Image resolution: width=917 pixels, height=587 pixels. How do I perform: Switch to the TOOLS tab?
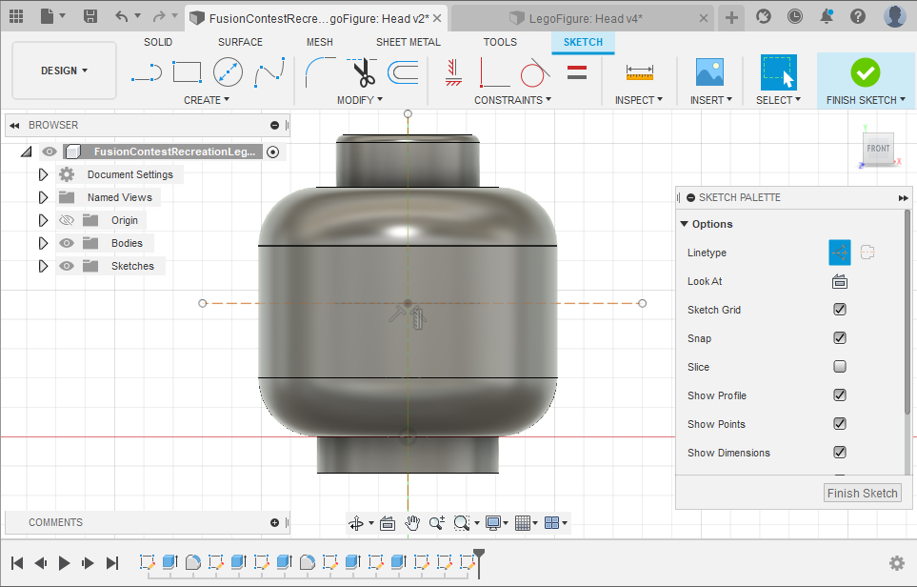[x=500, y=42]
